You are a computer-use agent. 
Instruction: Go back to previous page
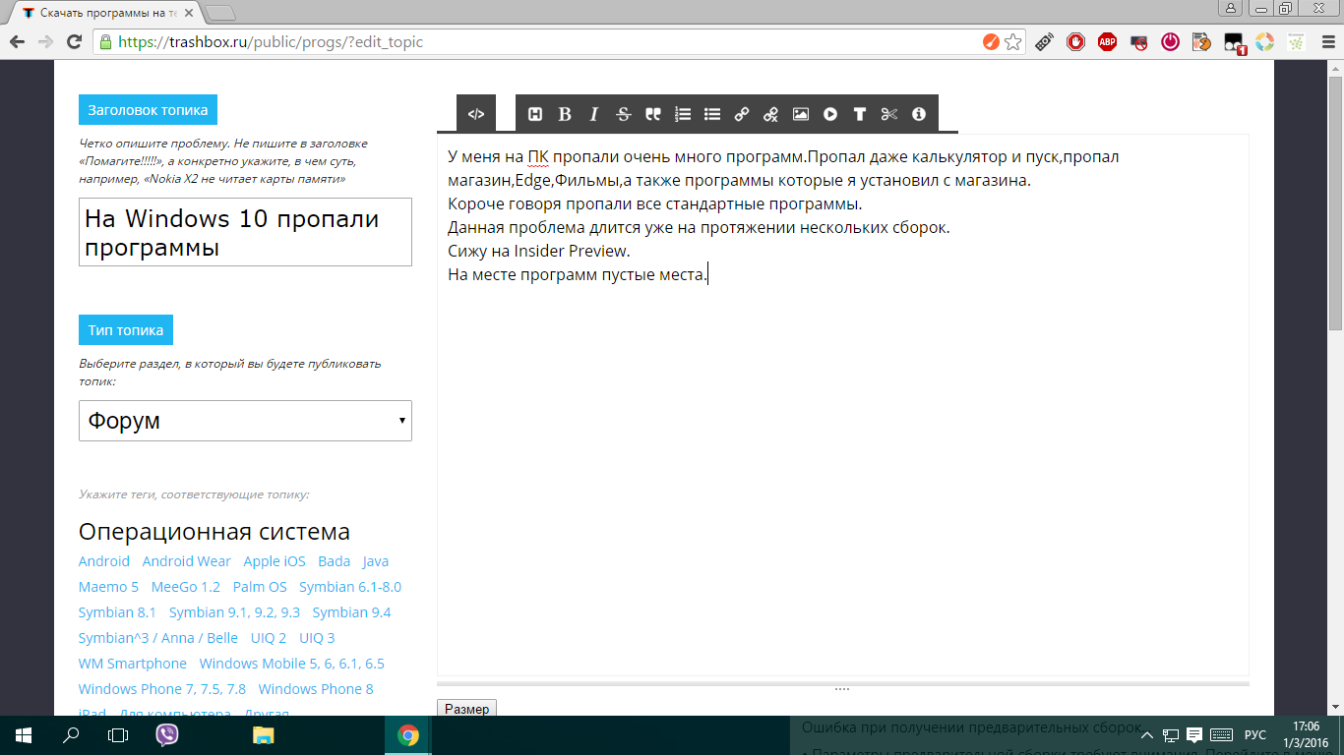(16, 42)
